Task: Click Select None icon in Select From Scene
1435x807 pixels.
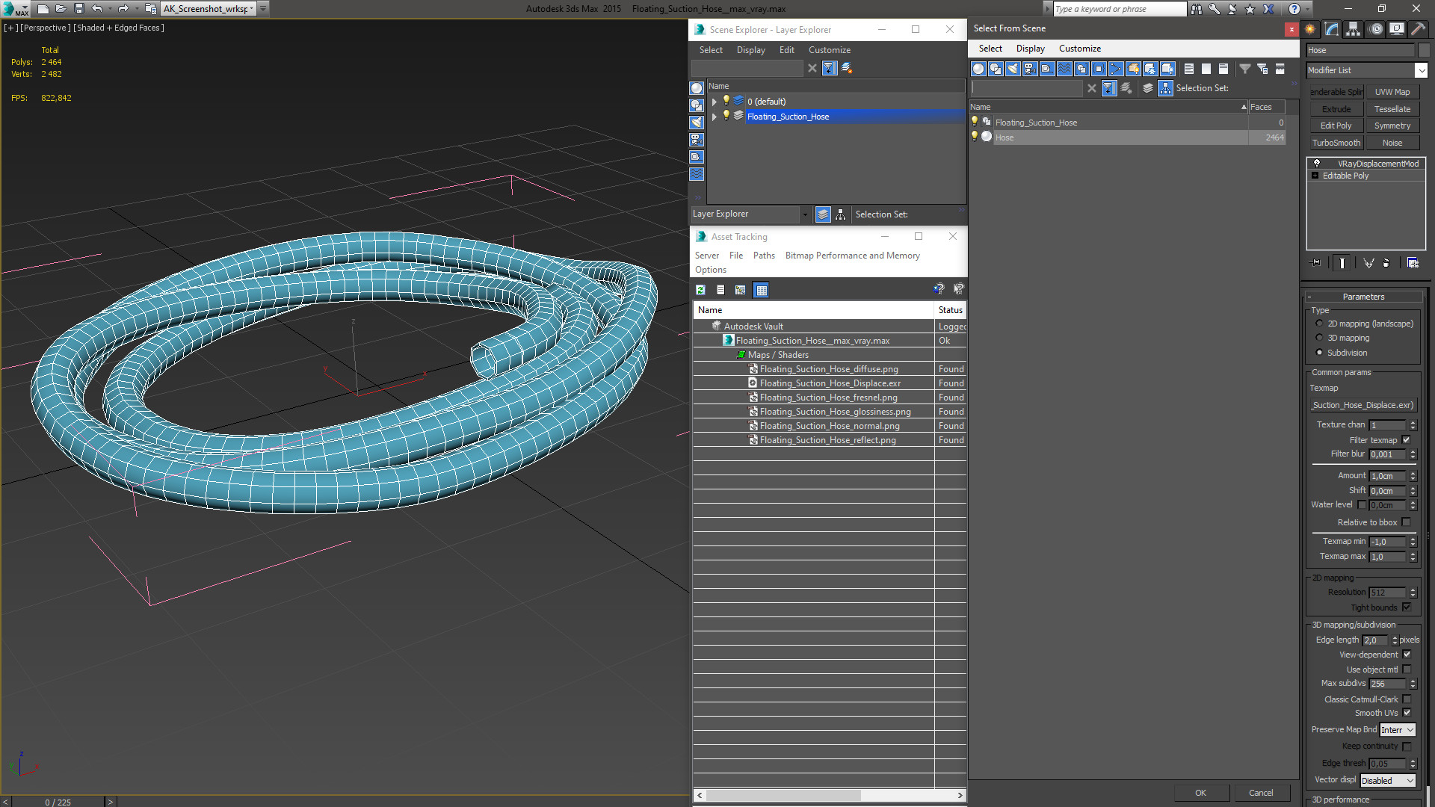Action: [x=1206, y=69]
